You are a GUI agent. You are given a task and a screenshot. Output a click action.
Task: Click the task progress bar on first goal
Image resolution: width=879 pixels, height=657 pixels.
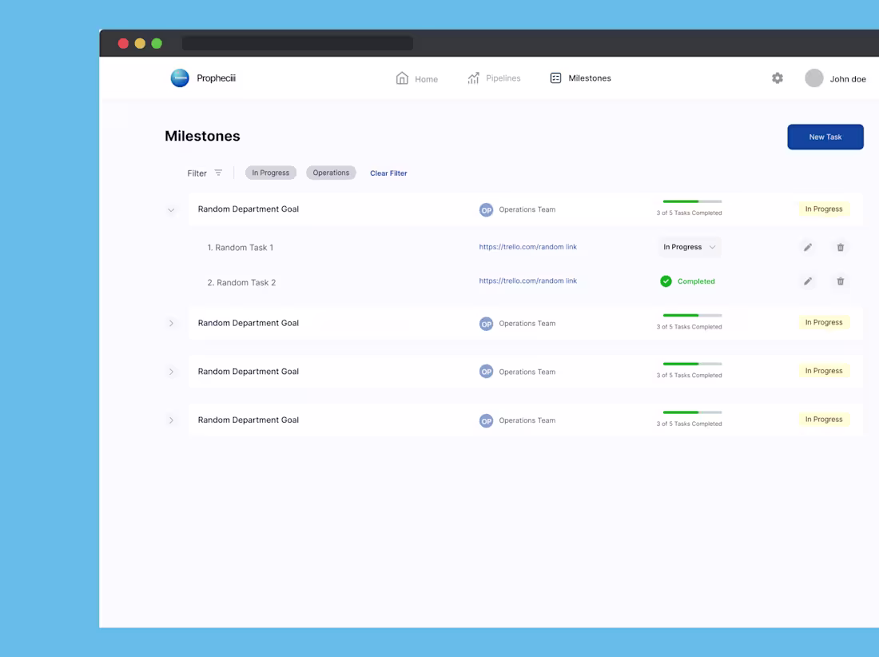pos(690,202)
